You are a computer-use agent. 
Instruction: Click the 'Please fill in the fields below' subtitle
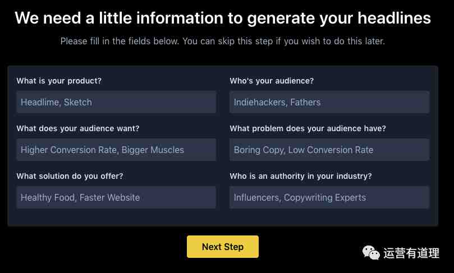(223, 41)
